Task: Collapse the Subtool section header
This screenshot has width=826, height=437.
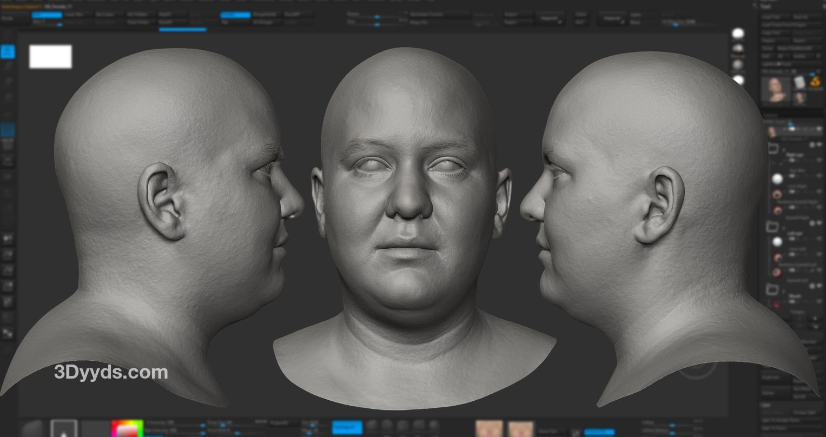Action: tap(770, 115)
